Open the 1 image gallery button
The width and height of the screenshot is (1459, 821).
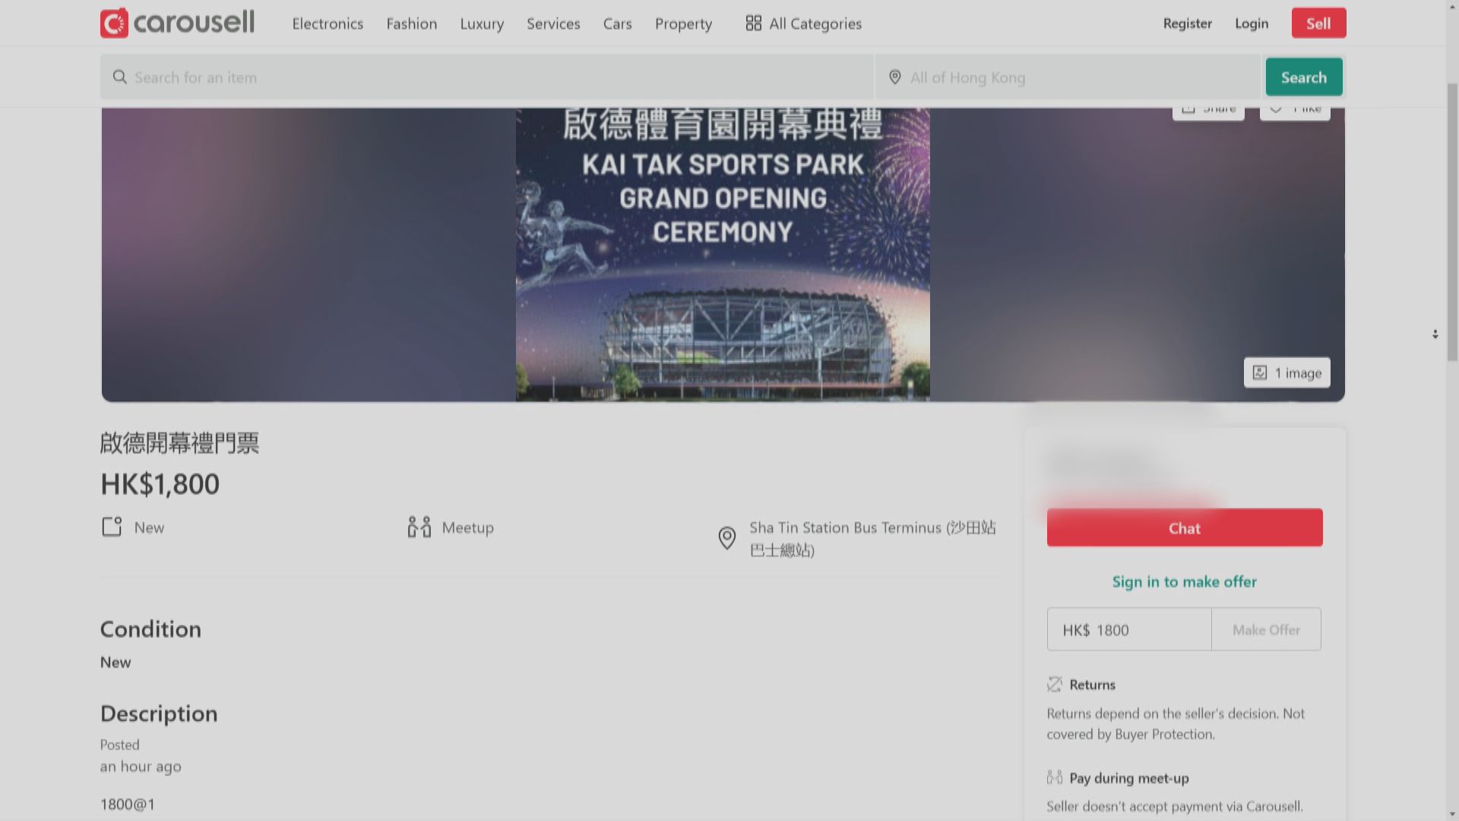pos(1287,372)
